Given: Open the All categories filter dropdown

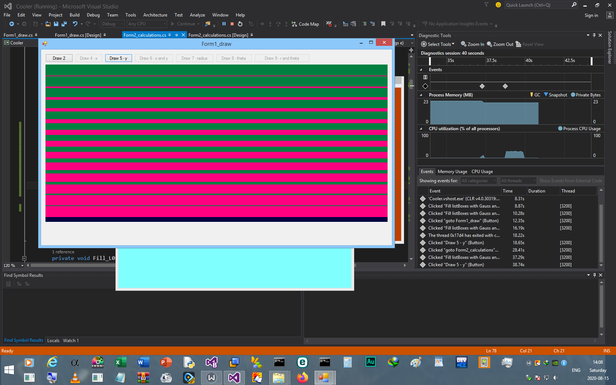Looking at the screenshot, I should [x=478, y=181].
